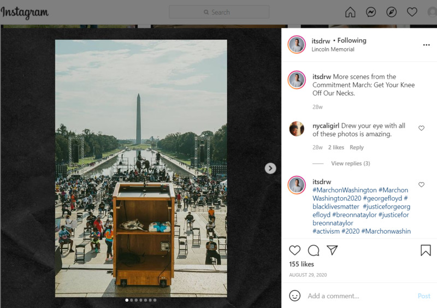The image size is (437, 308).
Task: Open emoji picker in comment box
Action: tap(294, 295)
